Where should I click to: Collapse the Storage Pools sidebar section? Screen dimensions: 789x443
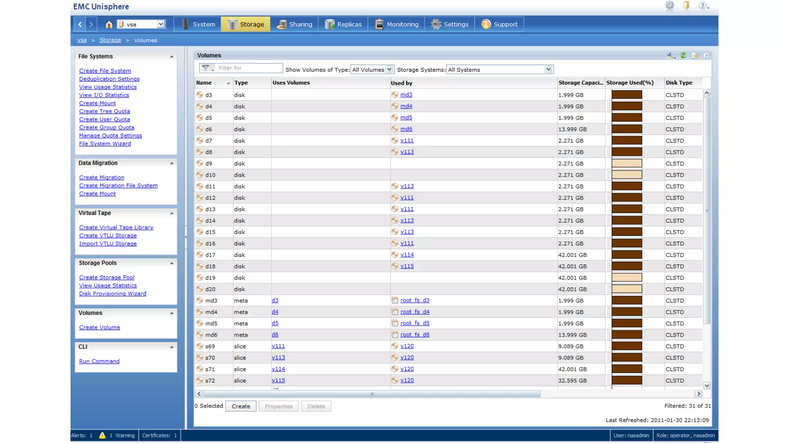172,263
